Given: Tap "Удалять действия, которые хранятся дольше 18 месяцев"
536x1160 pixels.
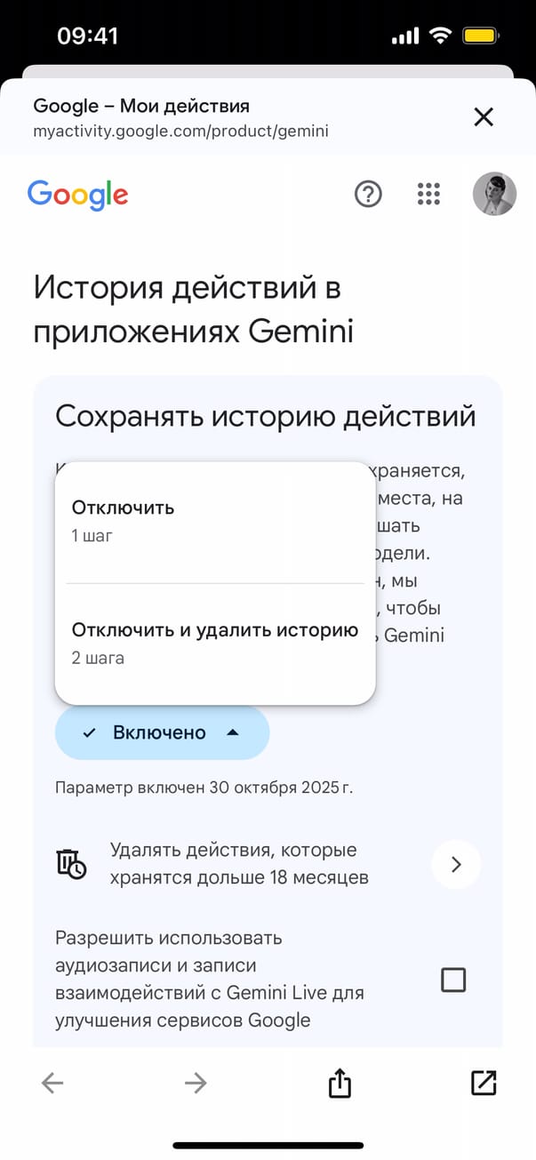Looking at the screenshot, I should coord(238,864).
